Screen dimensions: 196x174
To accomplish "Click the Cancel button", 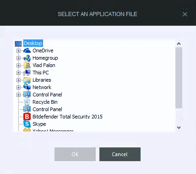I will pyautogui.click(x=120, y=154).
